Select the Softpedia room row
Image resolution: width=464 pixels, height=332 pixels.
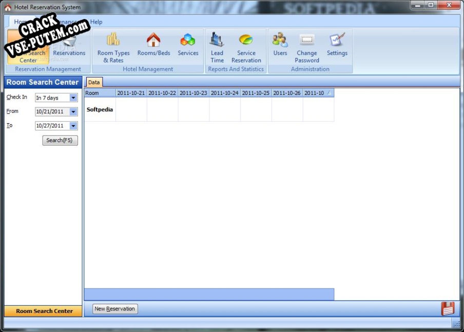click(x=100, y=109)
